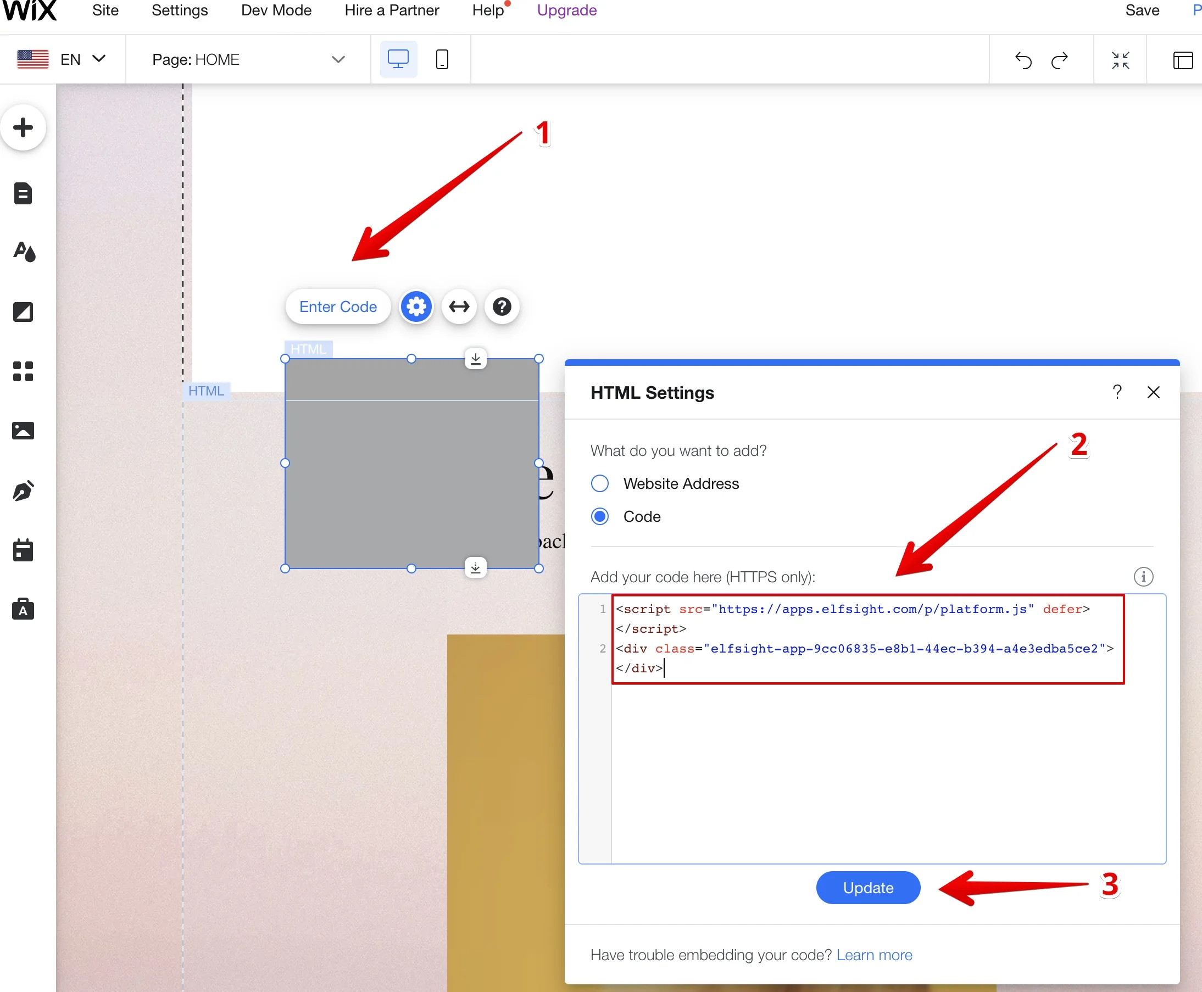1202x992 pixels.
Task: Open the Add Elements plus button
Action: click(23, 127)
